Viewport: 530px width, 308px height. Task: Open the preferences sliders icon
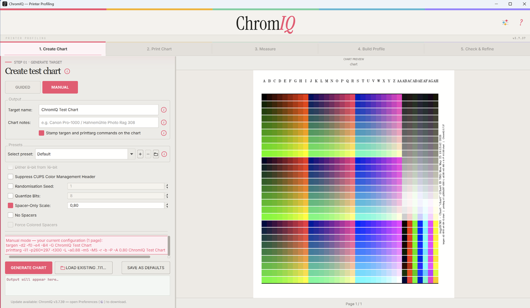pyautogui.click(x=505, y=22)
